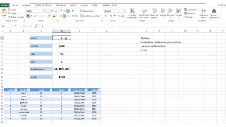Screen dimensions: 226x127
Task: Open Buscar y seleccionar binoculars
Action: tap(214, 13)
